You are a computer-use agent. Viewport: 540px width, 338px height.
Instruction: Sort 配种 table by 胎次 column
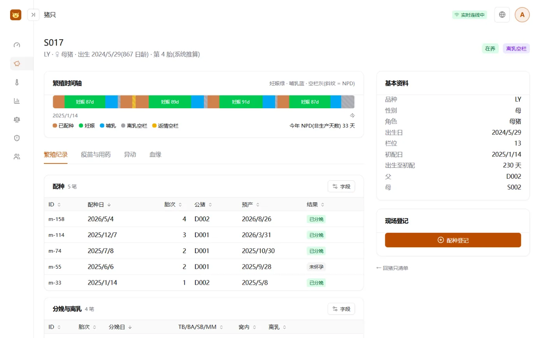pos(173,204)
